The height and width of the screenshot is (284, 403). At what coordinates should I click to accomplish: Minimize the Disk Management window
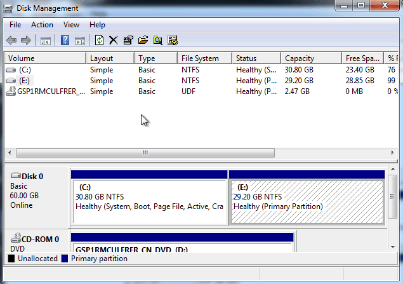pyautogui.click(x=344, y=6)
